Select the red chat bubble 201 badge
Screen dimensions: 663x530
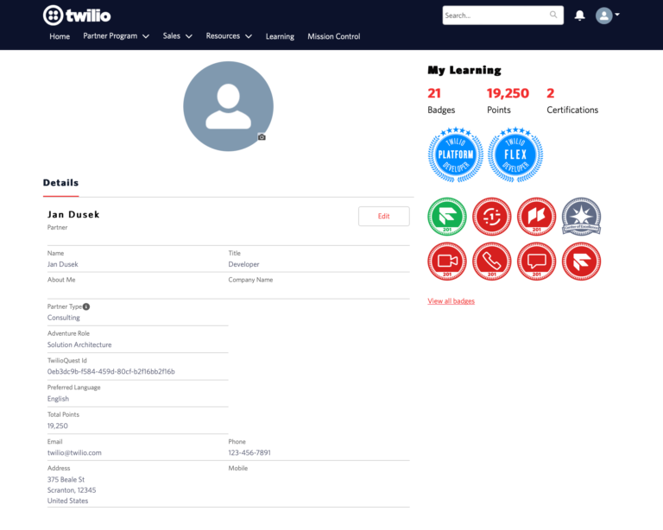tap(537, 262)
